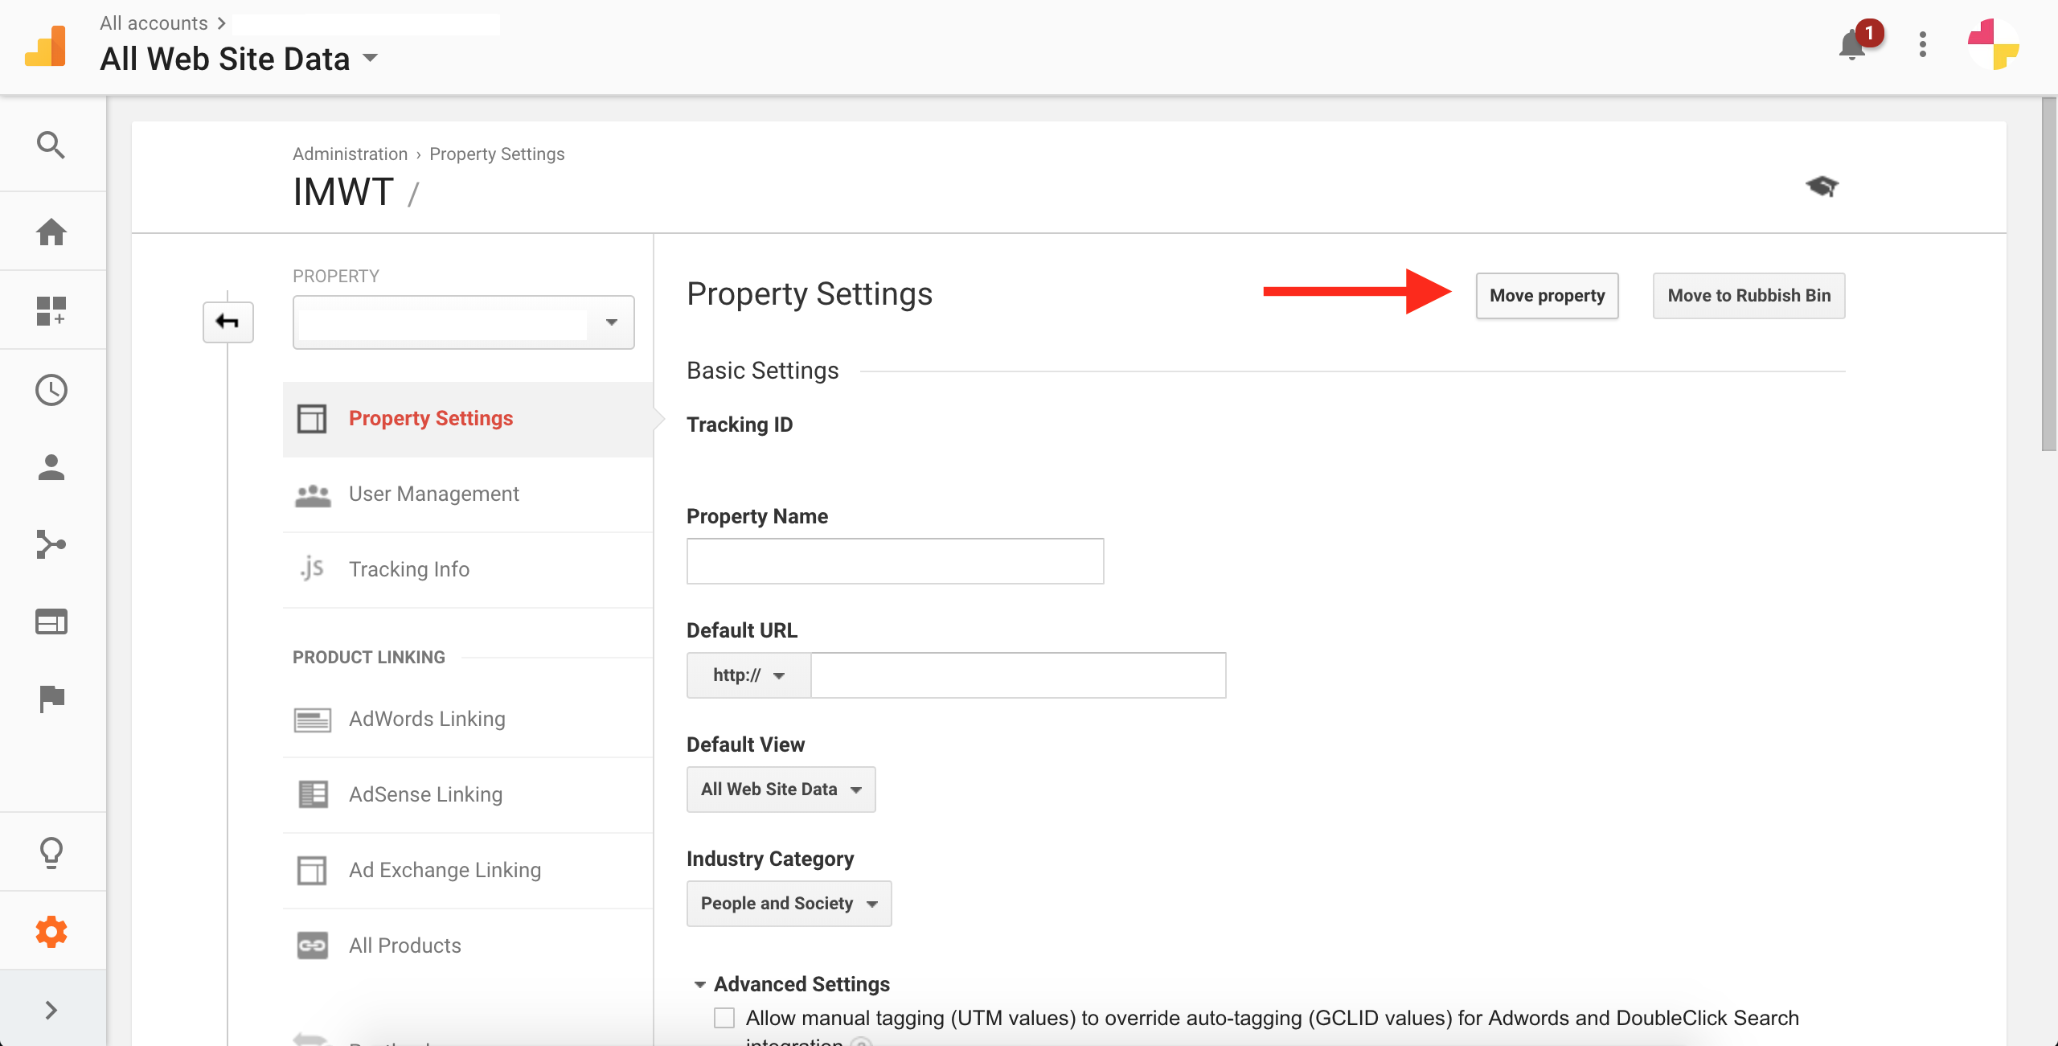Viewport: 2058px width, 1046px height.
Task: Click the graduation cap help icon
Action: coord(1822,187)
